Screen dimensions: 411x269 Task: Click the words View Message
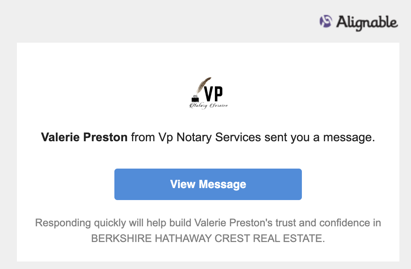[208, 184]
